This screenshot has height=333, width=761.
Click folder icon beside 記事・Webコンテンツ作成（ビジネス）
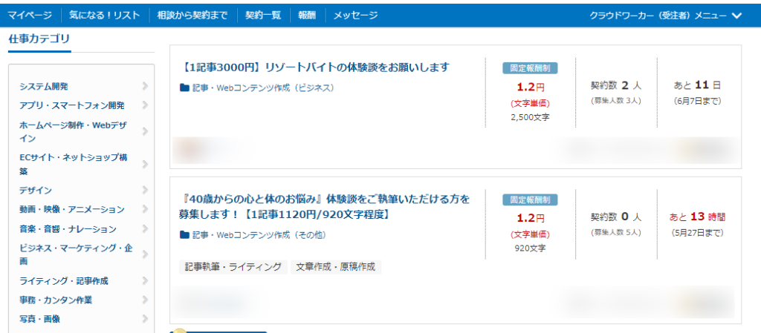pyautogui.click(x=184, y=88)
